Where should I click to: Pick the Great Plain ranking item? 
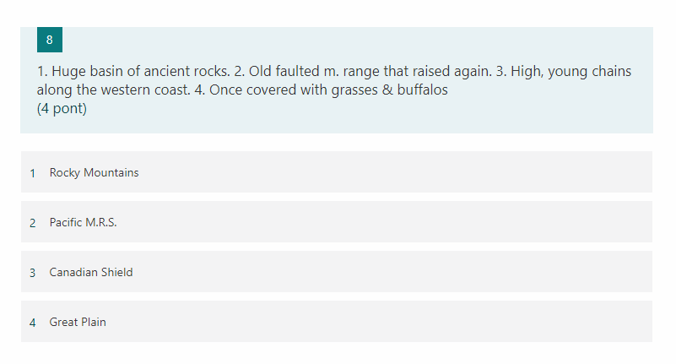[78, 322]
